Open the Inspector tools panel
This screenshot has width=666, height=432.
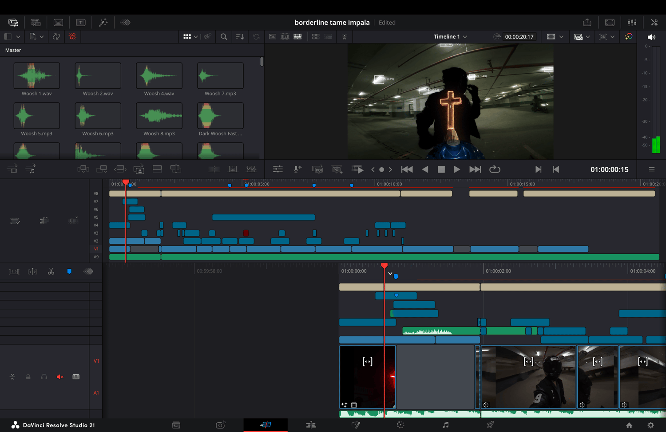[654, 22]
